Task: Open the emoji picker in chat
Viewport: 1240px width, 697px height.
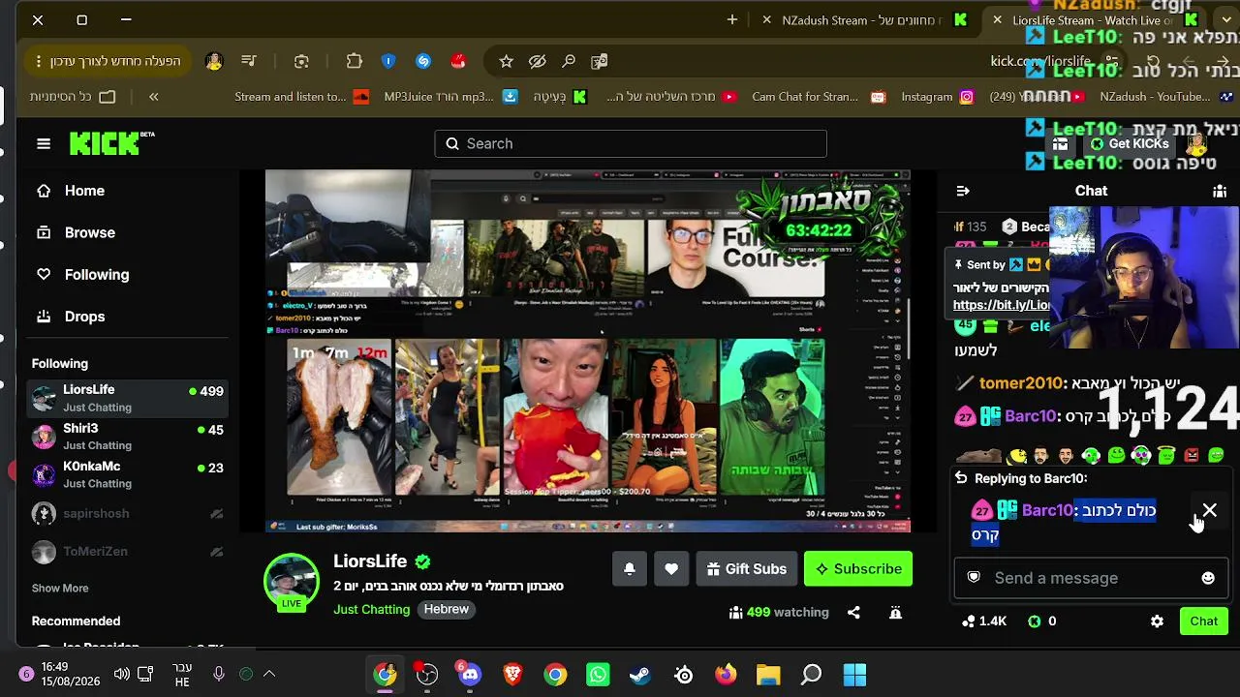Action: tap(1208, 578)
